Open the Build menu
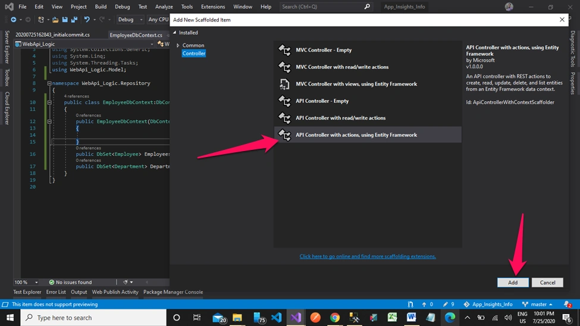Viewport: 580px width, 326px height. point(101,7)
